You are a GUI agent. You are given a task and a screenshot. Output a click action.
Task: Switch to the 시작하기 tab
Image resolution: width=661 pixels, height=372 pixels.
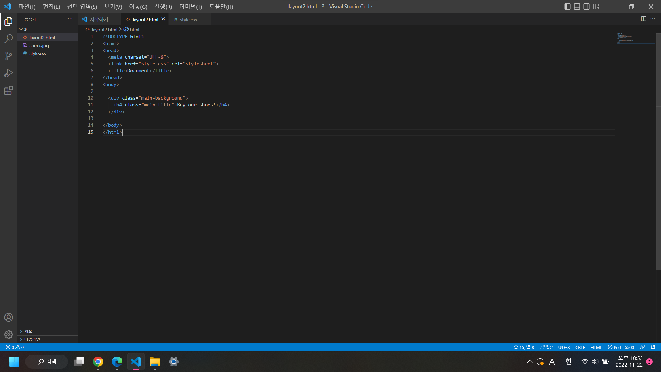[x=99, y=20]
